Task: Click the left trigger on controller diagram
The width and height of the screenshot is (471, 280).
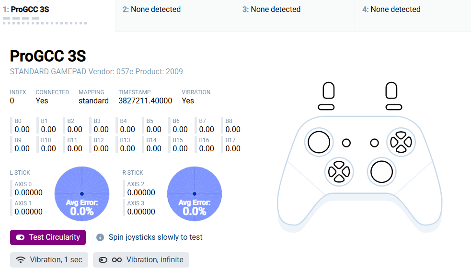Action: 329,90
